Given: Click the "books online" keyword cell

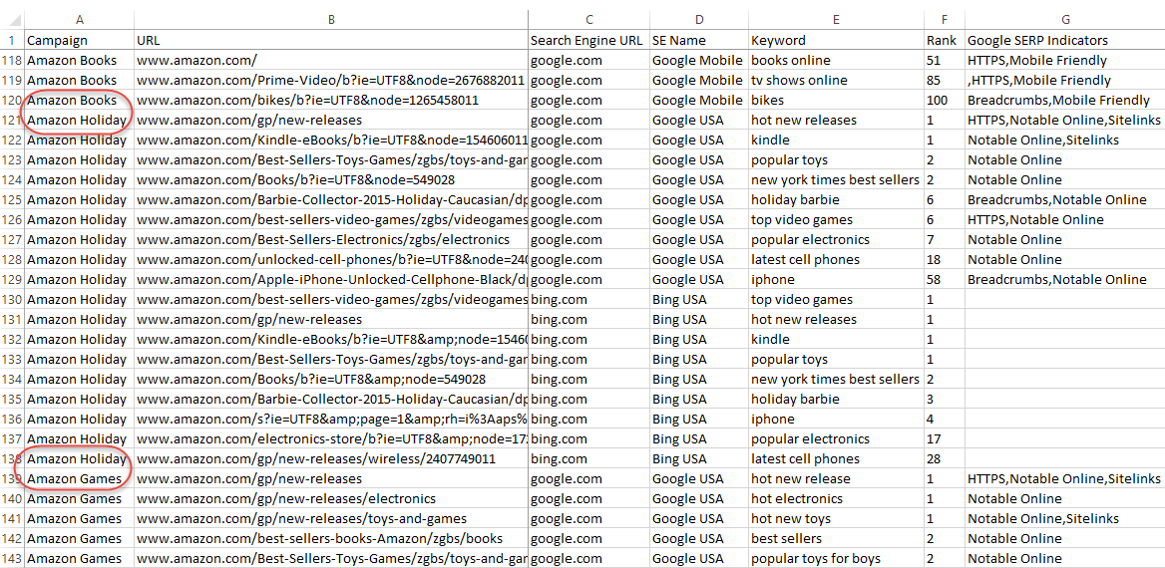Looking at the screenshot, I should [836, 61].
